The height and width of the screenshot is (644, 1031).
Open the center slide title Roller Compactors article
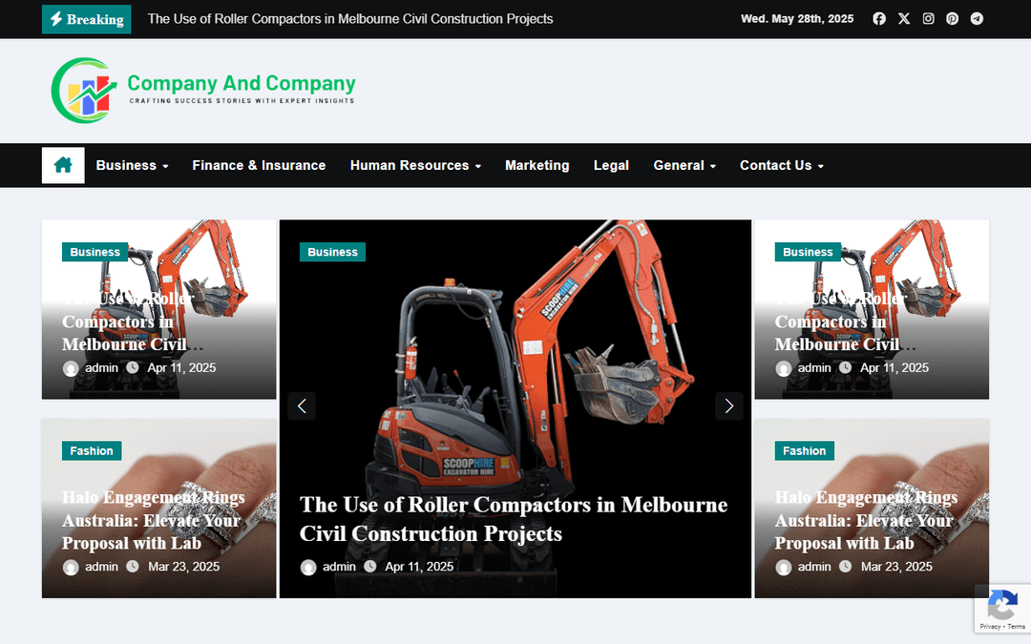point(514,519)
